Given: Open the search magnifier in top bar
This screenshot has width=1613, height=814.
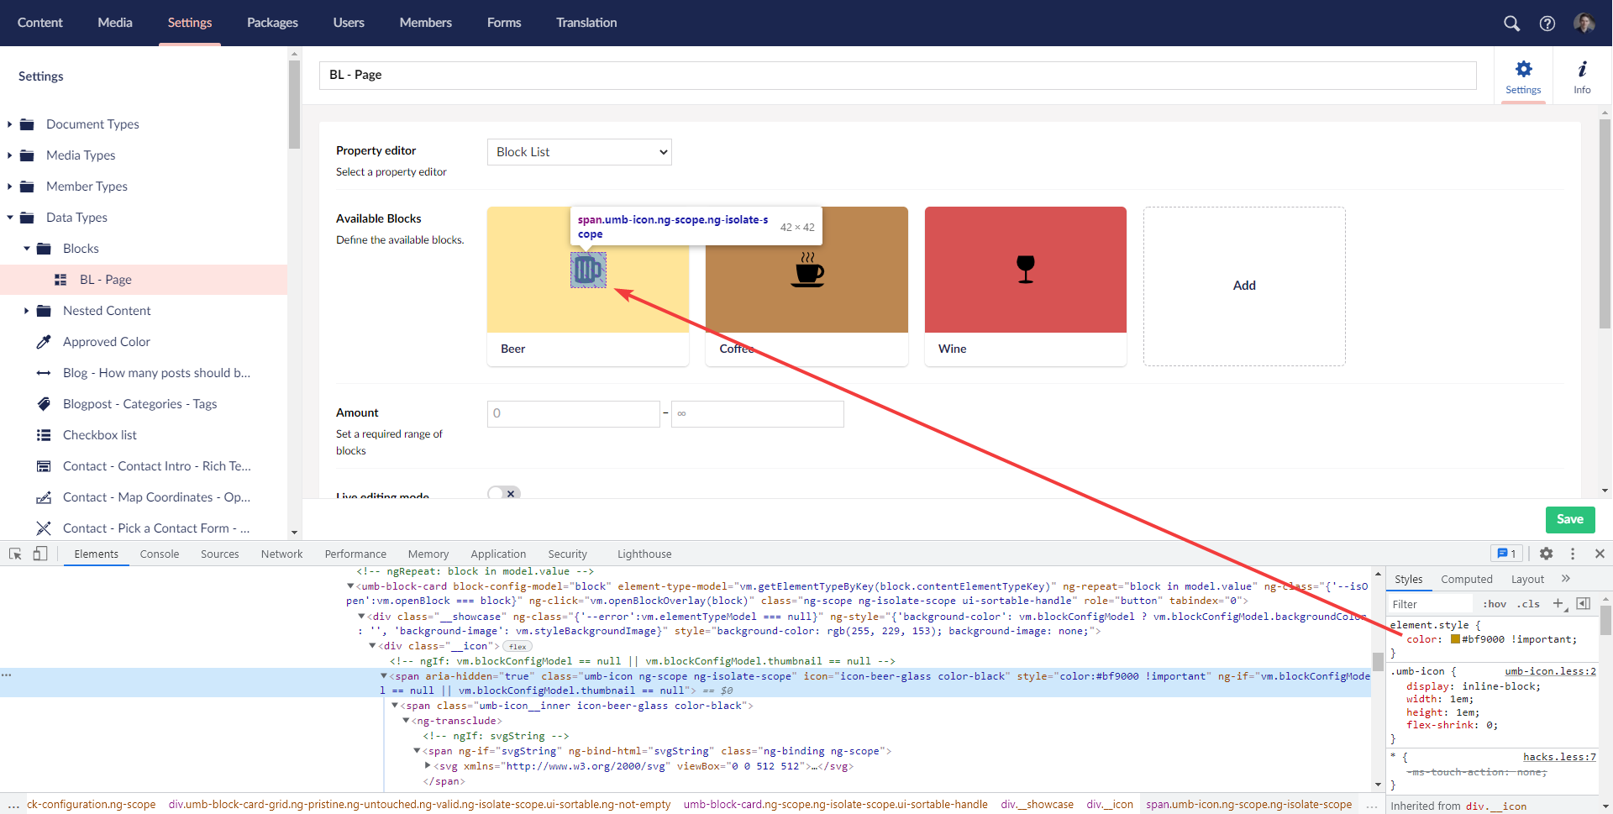Looking at the screenshot, I should coord(1511,24).
